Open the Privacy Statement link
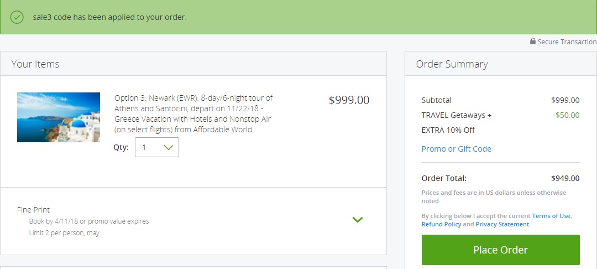The width and height of the screenshot is (597, 269). click(x=502, y=224)
